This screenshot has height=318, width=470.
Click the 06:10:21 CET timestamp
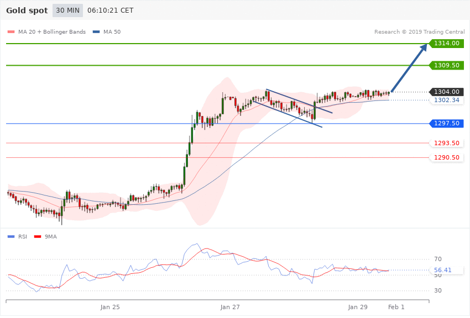[110, 10]
